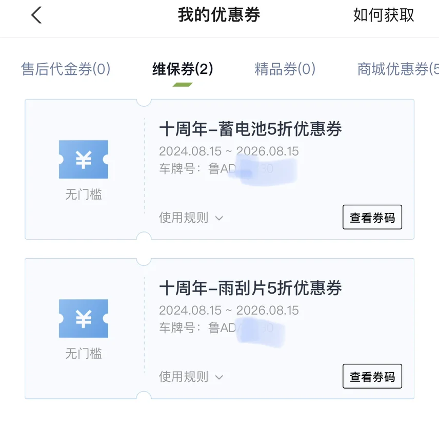This screenshot has width=439, height=425.
Task: Click chevron beside battery coupon 使用规则
Action: (x=219, y=218)
